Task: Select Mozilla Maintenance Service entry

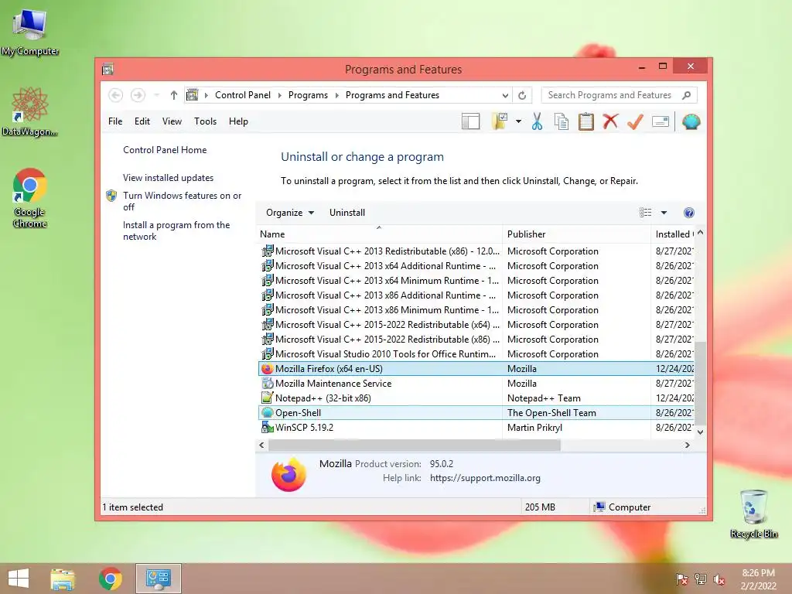Action: pos(476,384)
